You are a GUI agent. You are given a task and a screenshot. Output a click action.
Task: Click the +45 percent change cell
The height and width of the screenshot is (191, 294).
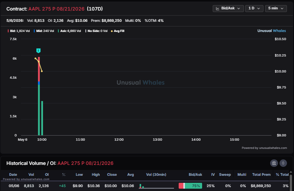point(62,186)
